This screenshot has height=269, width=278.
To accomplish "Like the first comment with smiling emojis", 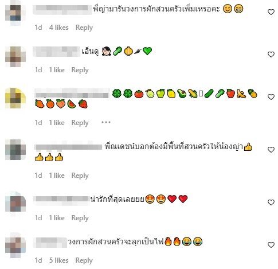I will click(271, 12).
